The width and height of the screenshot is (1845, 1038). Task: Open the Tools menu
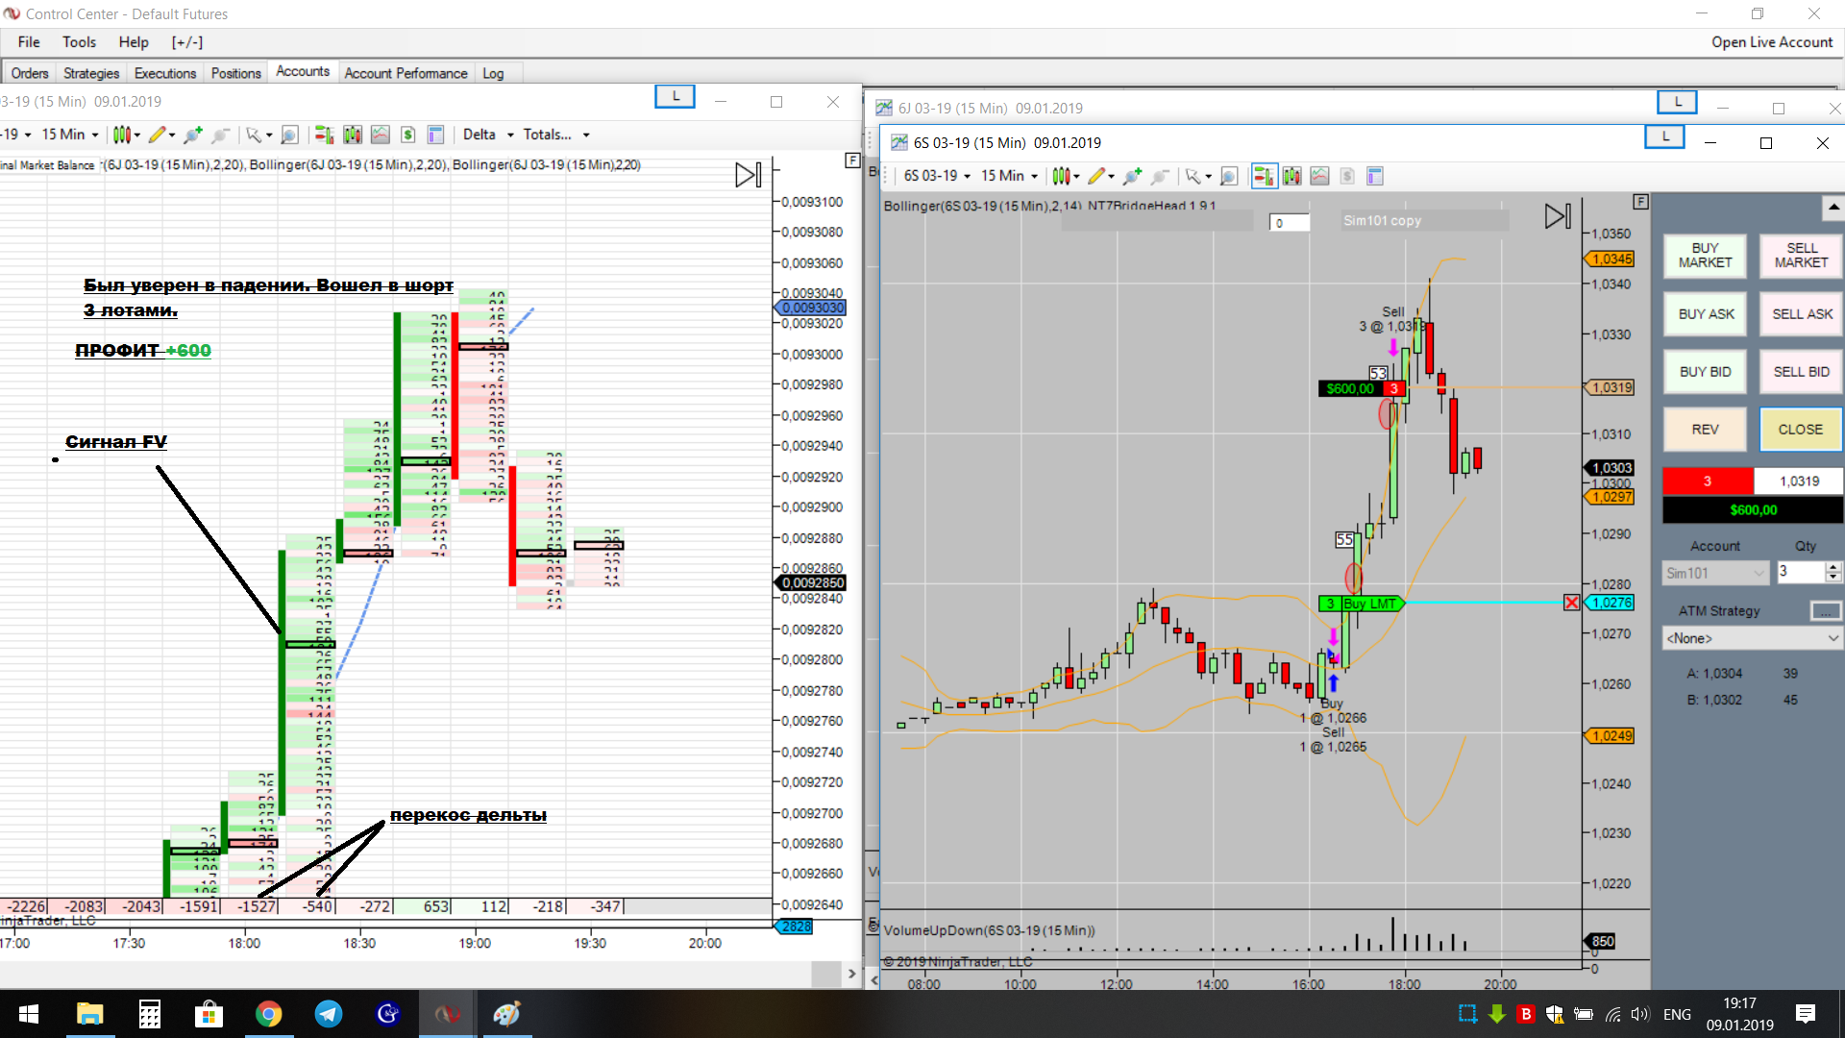click(79, 42)
